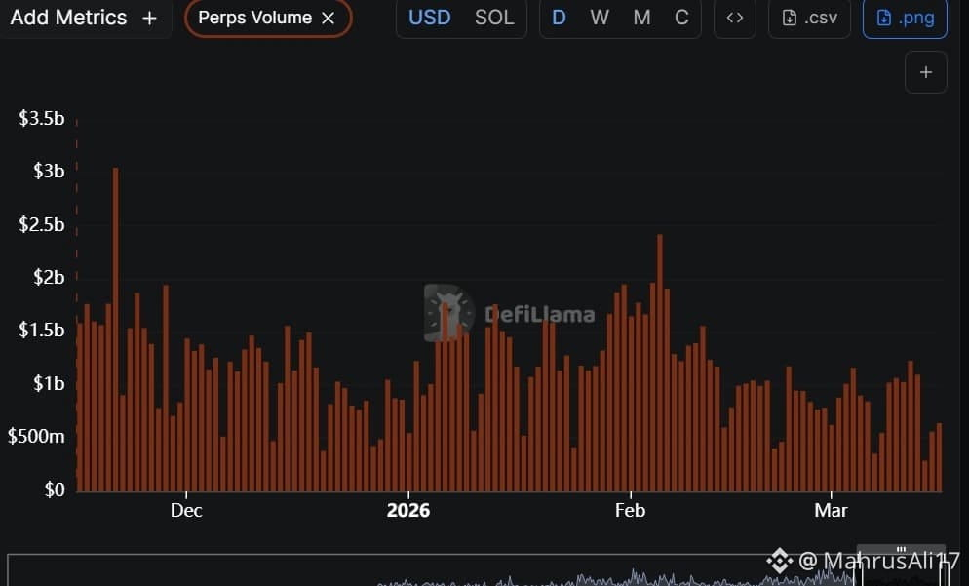Image resolution: width=969 pixels, height=586 pixels.
Task: Click the download glyph inside the .png button
Action: click(x=882, y=17)
